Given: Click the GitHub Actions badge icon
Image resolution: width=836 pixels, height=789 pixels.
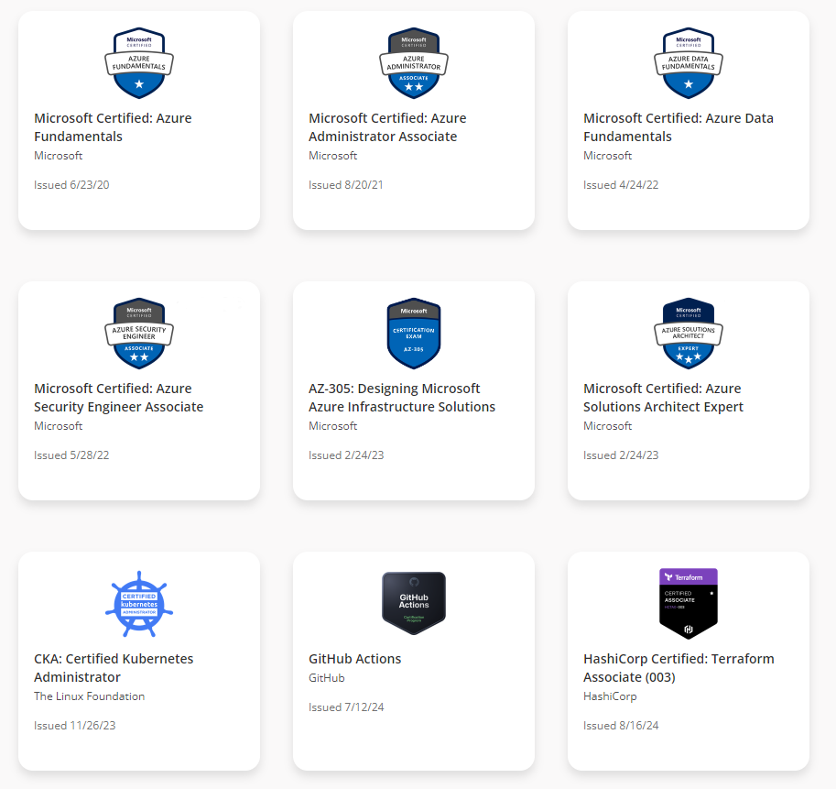Looking at the screenshot, I should pyautogui.click(x=414, y=603).
